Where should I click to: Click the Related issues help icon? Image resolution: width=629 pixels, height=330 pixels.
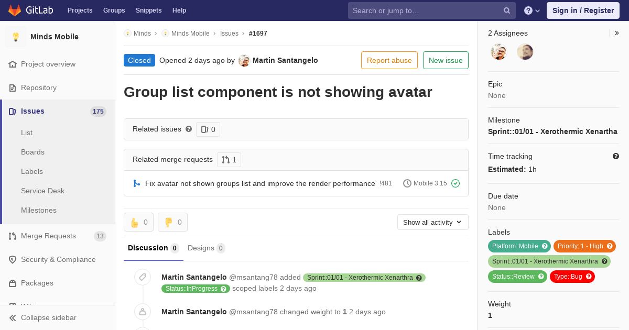pos(189,129)
